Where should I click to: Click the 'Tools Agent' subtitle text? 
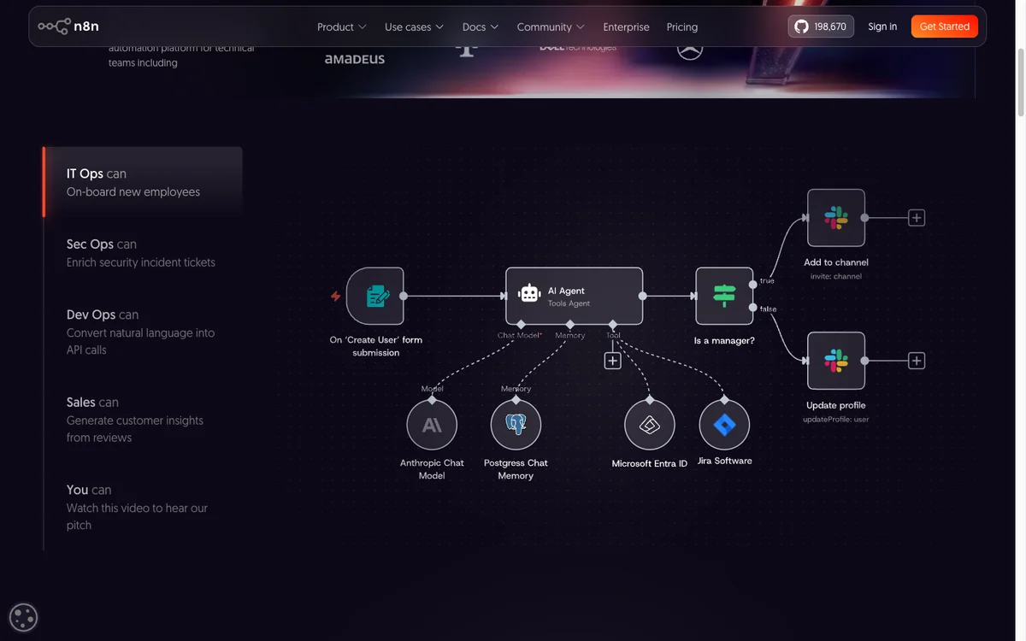pyautogui.click(x=569, y=303)
